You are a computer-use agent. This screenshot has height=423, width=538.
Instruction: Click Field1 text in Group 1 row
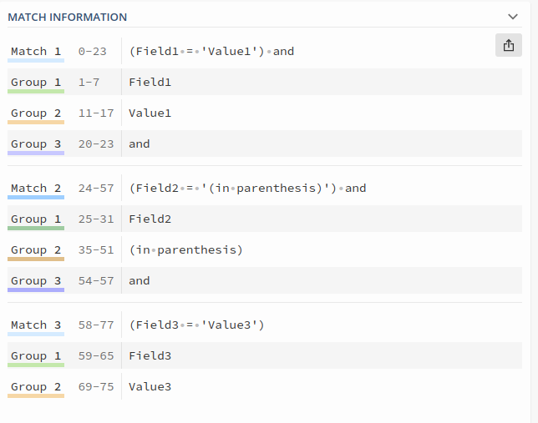point(150,83)
